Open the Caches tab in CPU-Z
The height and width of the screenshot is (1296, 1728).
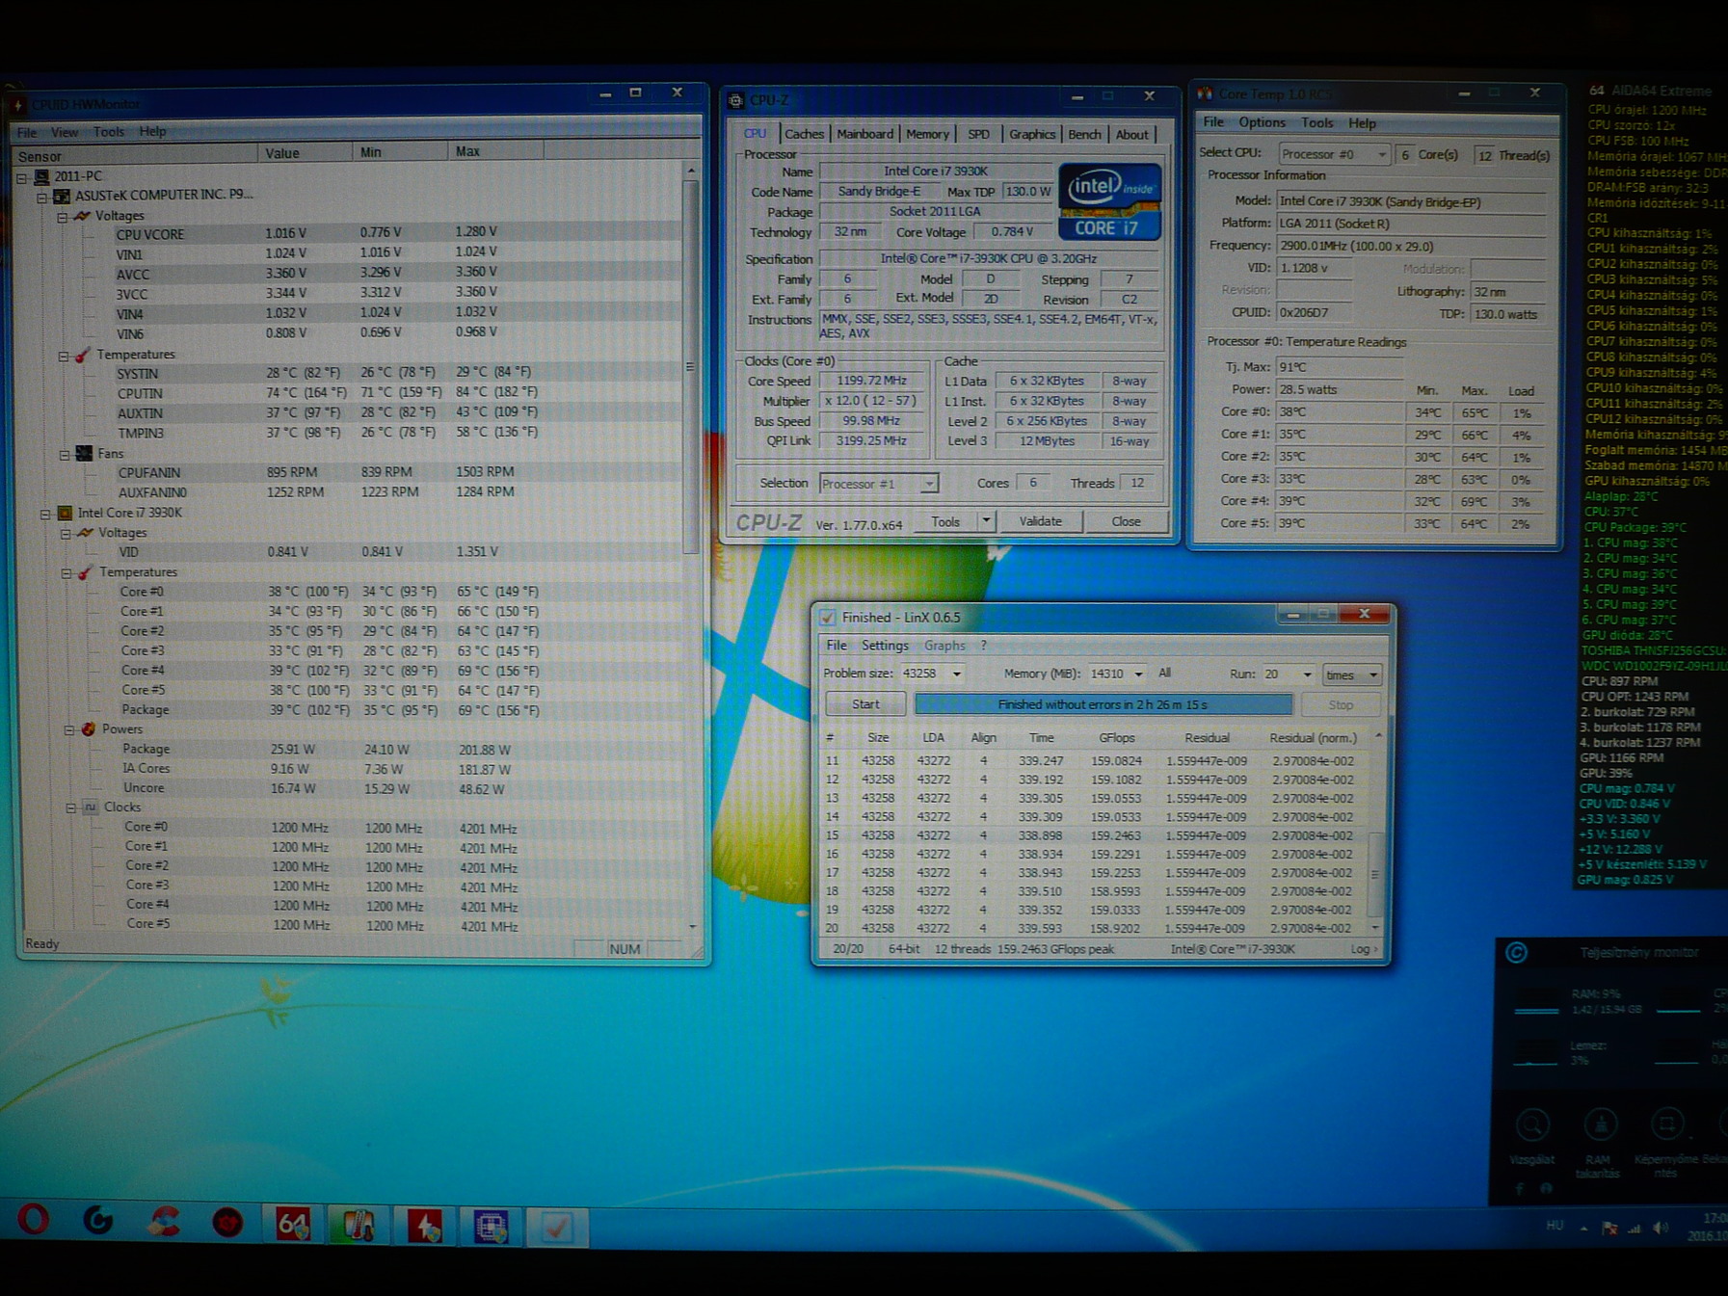point(804,134)
